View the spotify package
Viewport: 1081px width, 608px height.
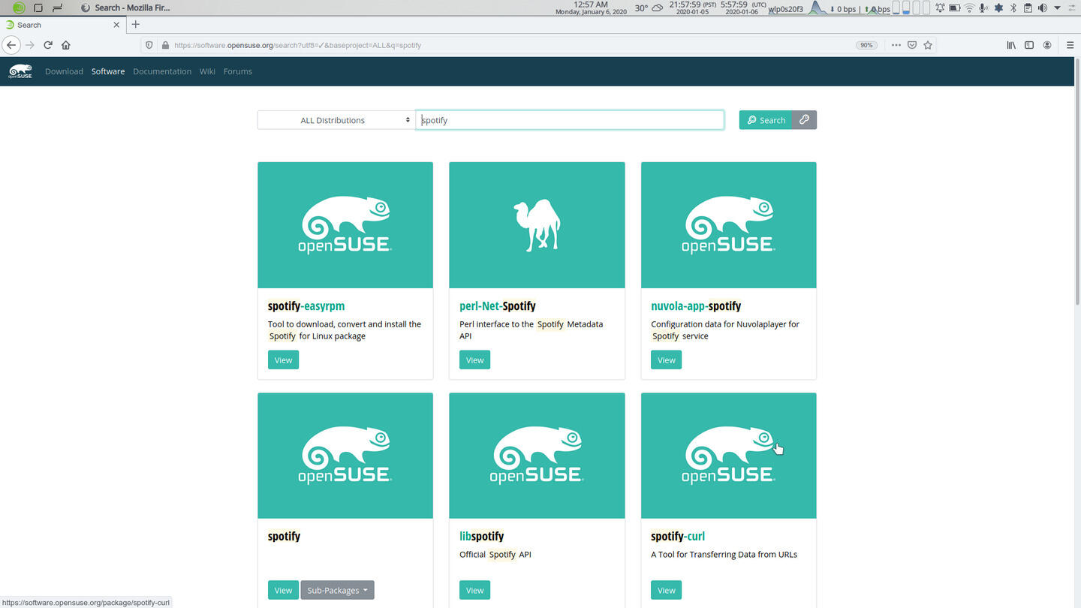pyautogui.click(x=283, y=590)
